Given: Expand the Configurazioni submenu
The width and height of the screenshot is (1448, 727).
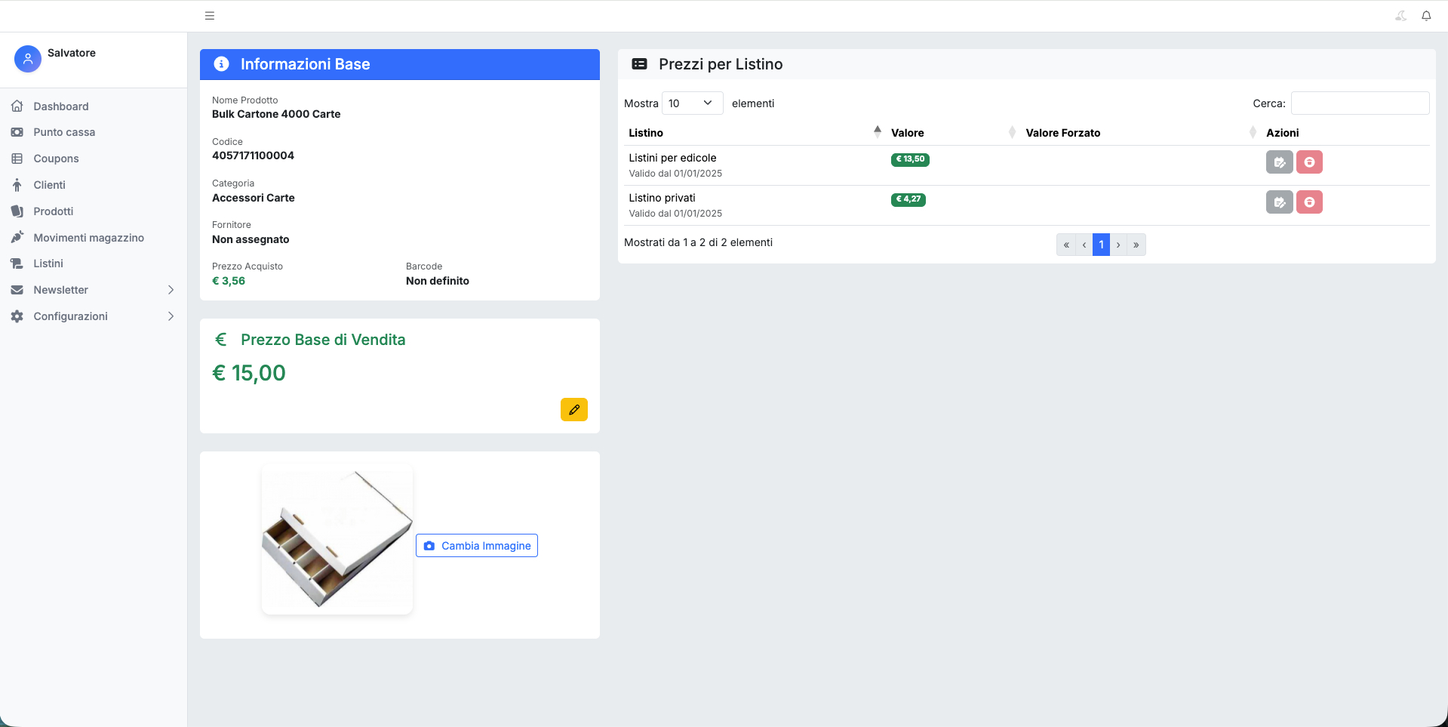Looking at the screenshot, I should [93, 316].
